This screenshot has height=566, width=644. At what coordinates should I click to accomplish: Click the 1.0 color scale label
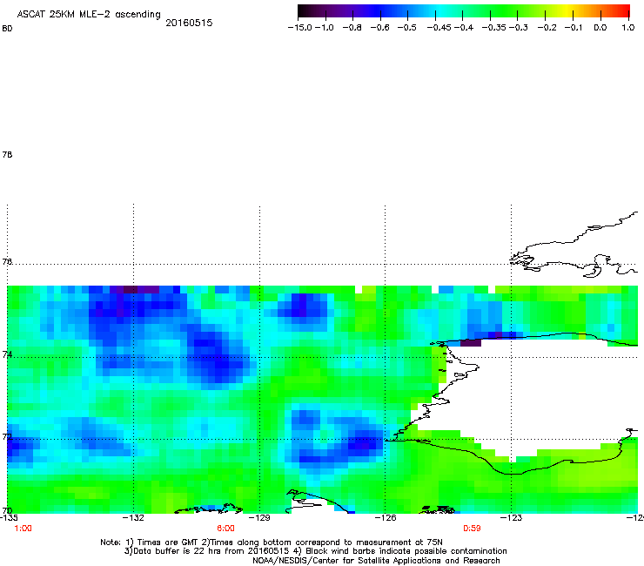click(x=628, y=28)
